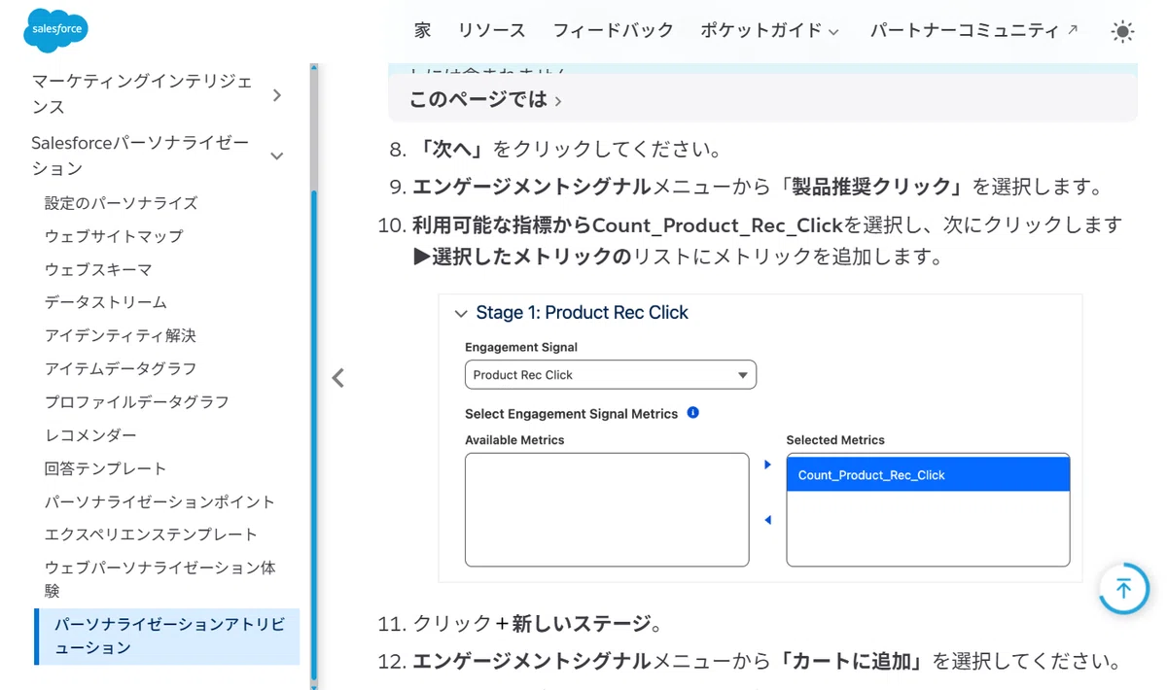Click the scroll-to-top arrow button
1167x690 pixels.
pyautogui.click(x=1123, y=588)
